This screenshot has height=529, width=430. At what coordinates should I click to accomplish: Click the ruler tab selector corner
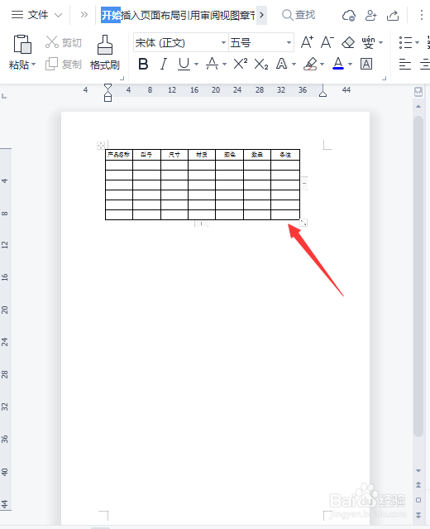(x=4, y=96)
